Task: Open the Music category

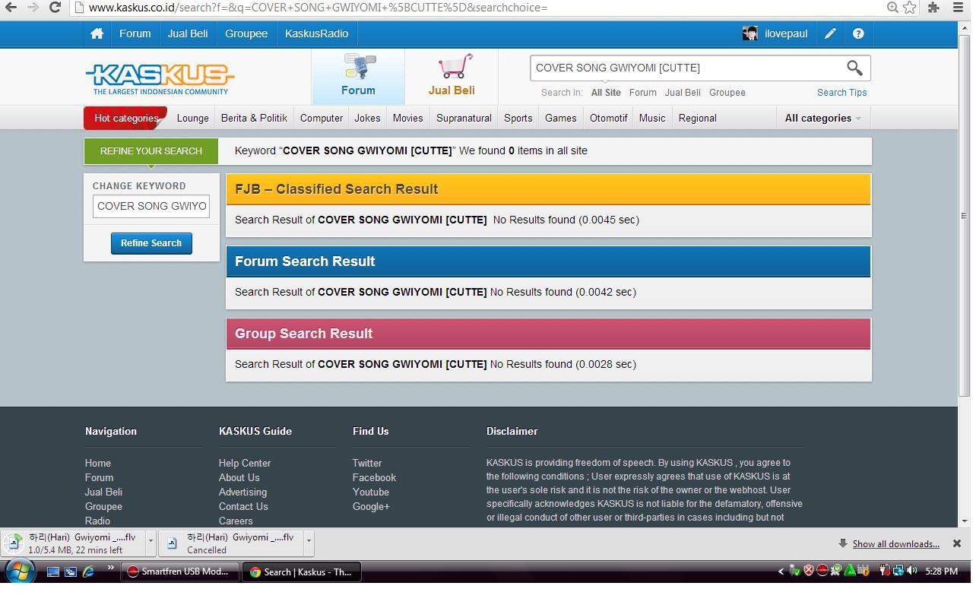Action: click(652, 118)
